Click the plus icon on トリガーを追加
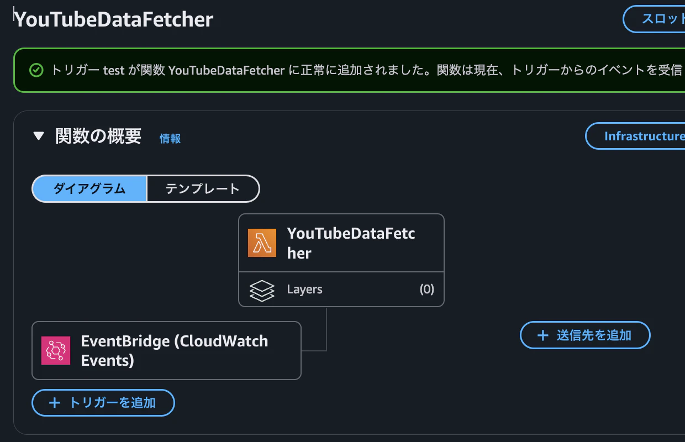Screen dimensions: 685x442 [x=54, y=403]
